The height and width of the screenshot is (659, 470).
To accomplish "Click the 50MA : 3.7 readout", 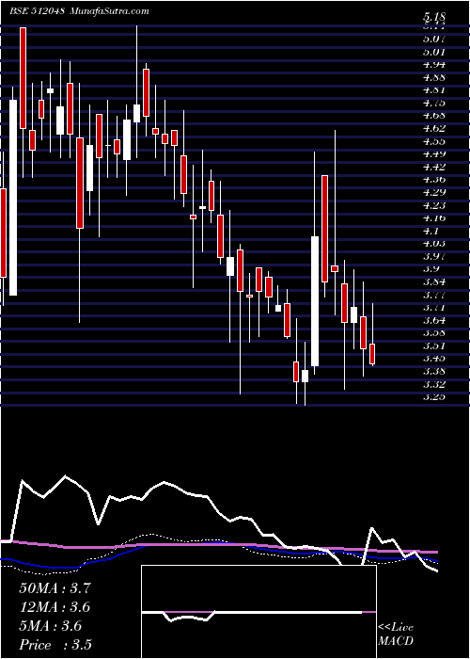I will [55, 587].
